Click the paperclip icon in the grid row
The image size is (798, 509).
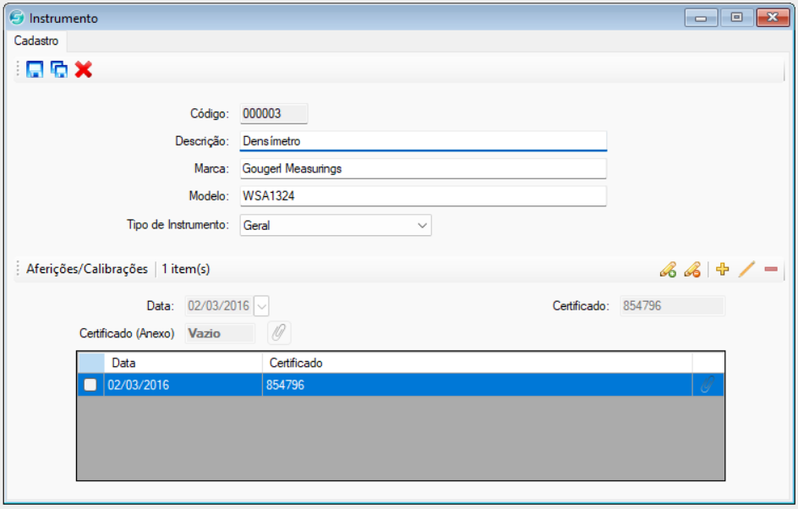click(x=707, y=385)
